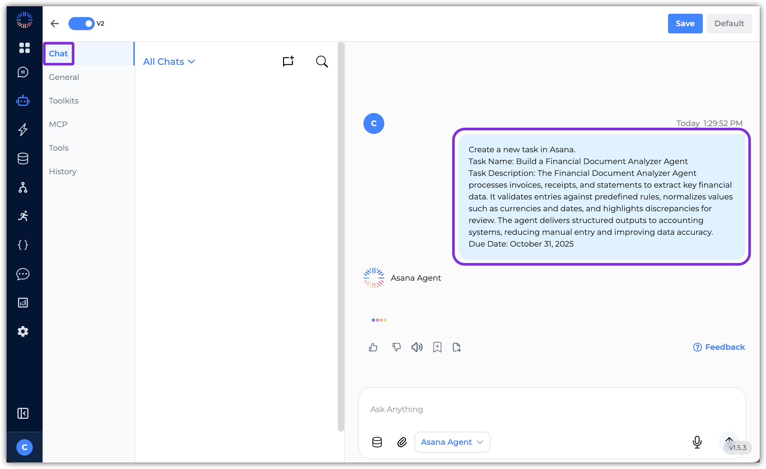
Task: Open the settings gear icon
Action: 23,331
